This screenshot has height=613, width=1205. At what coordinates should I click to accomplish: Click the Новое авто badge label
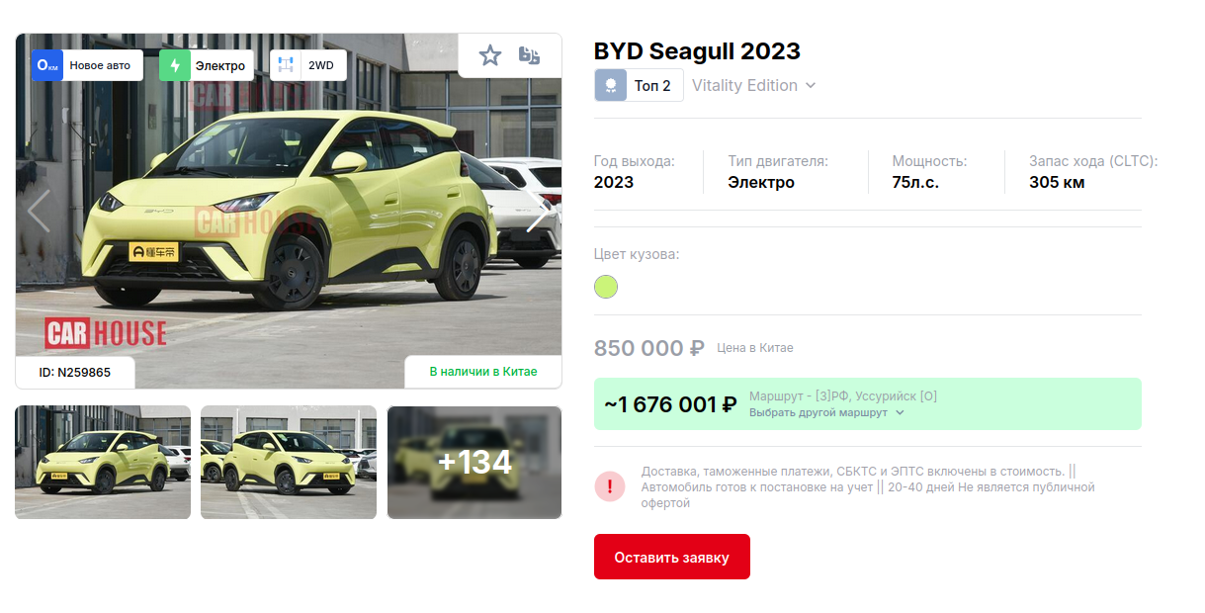tap(100, 65)
